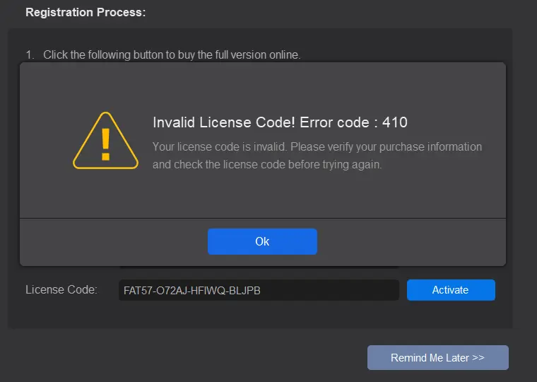Screen dimensions: 537x382
Task: Click the "Please verify your purchase information" text
Action: 386,146
